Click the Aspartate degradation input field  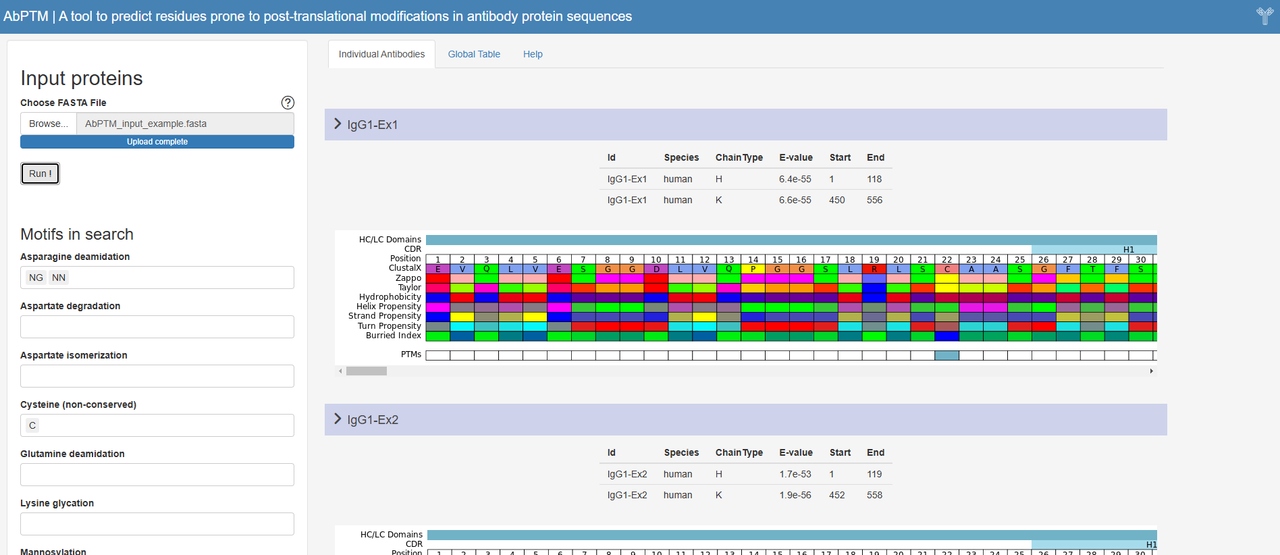[157, 327]
